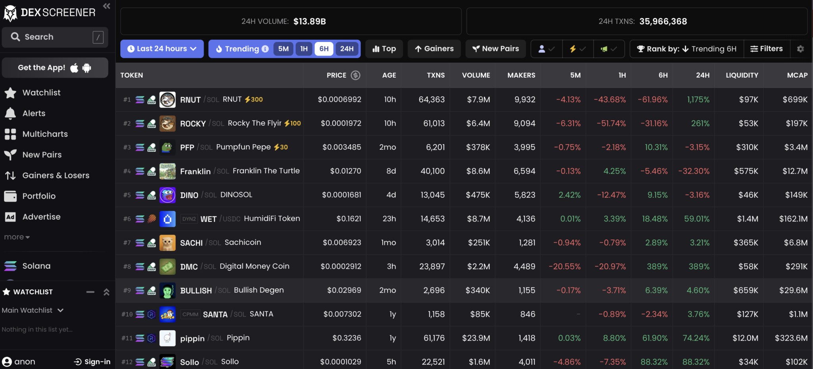The height and width of the screenshot is (369, 813).
Task: Click the DEX Screener logo
Action: point(50,13)
